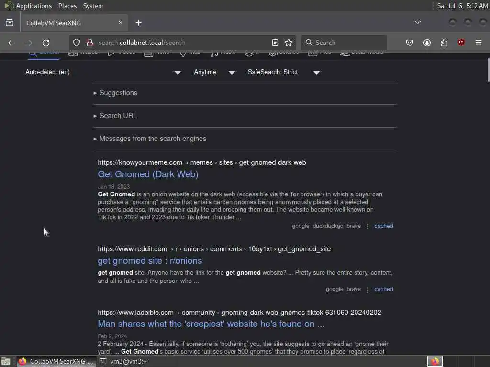Image resolution: width=490 pixels, height=367 pixels.
Task: Open the Applications menu
Action: (x=34, y=6)
